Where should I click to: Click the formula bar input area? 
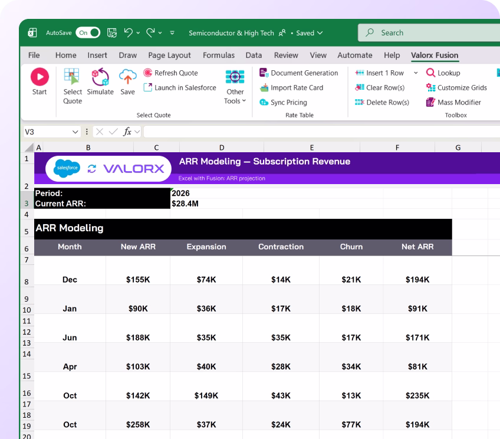click(x=322, y=132)
